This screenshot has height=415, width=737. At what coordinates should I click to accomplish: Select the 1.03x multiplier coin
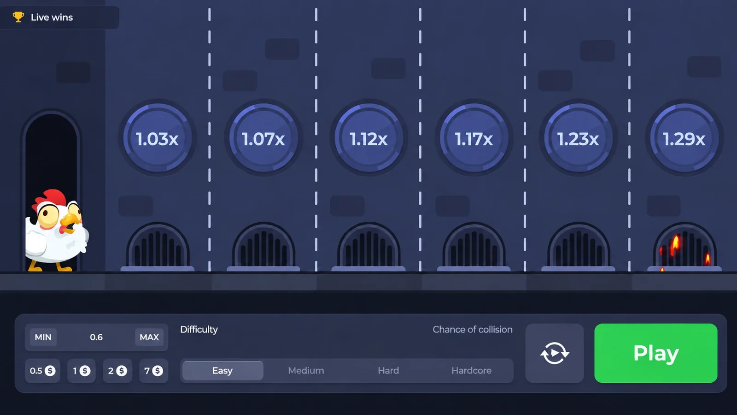pyautogui.click(x=158, y=138)
